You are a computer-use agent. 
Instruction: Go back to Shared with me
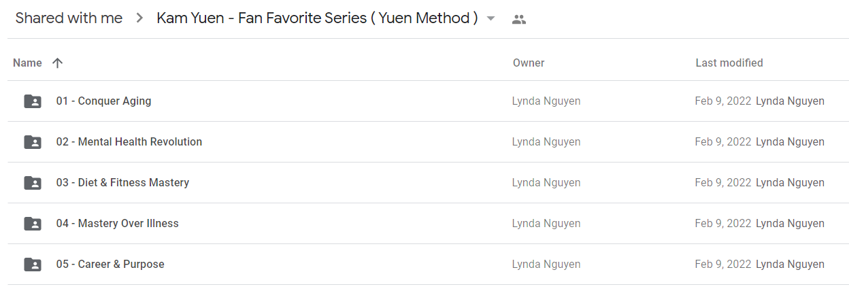point(69,18)
